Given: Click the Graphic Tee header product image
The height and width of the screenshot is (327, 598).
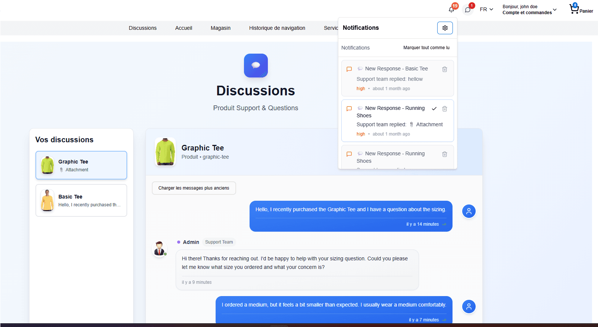Looking at the screenshot, I should 165,152.
